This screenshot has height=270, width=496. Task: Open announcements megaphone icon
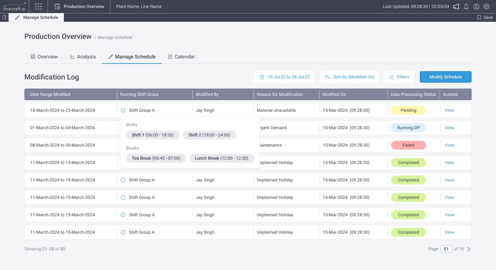pyautogui.click(x=456, y=7)
